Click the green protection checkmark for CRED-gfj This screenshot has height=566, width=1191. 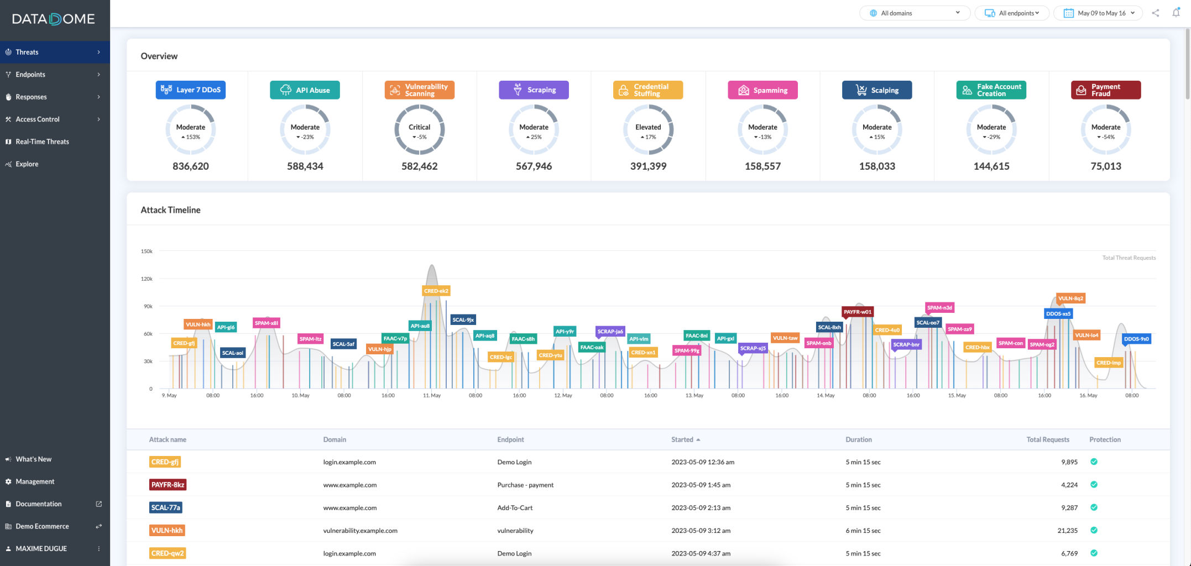(1094, 462)
